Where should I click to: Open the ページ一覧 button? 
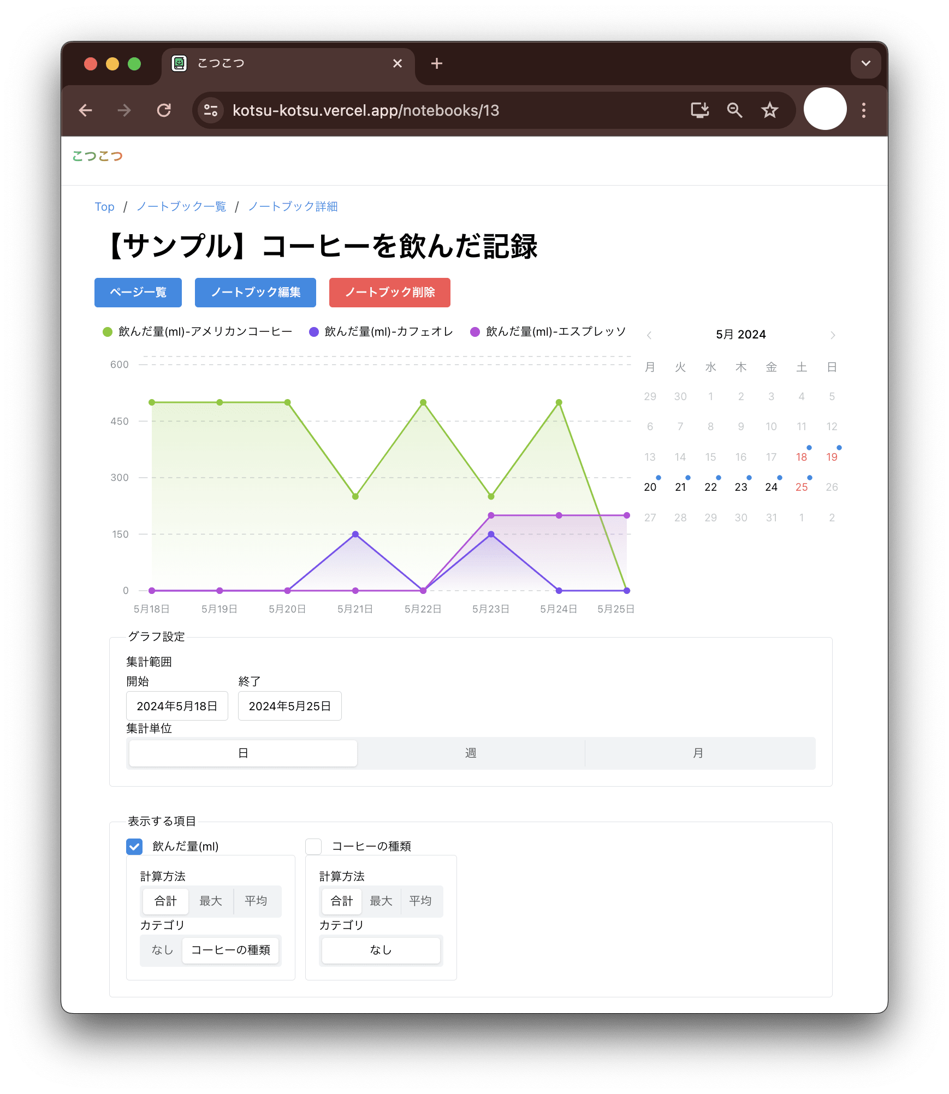[x=138, y=293]
